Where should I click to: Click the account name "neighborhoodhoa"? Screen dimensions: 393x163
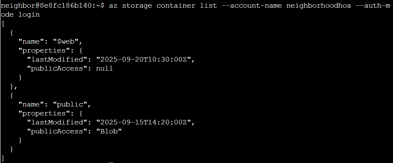tap(318, 6)
